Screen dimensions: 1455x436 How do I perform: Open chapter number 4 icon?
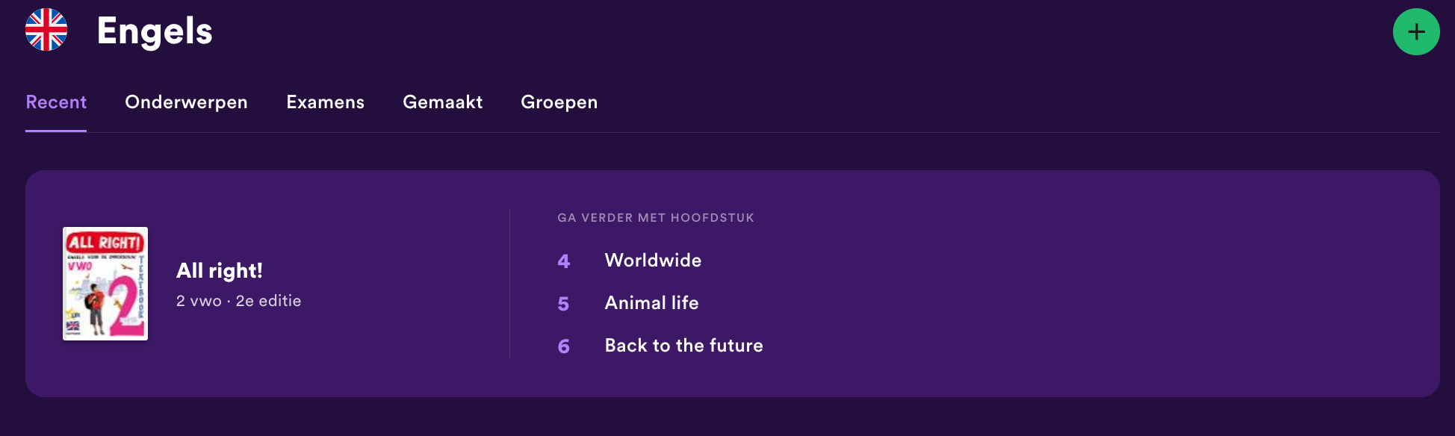564,261
